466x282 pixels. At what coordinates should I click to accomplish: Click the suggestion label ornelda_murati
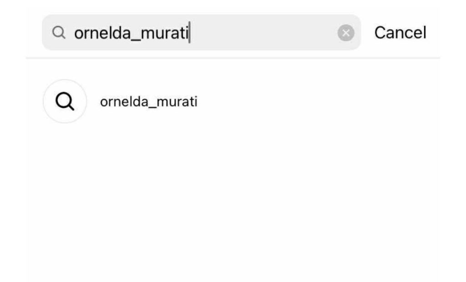point(148,102)
